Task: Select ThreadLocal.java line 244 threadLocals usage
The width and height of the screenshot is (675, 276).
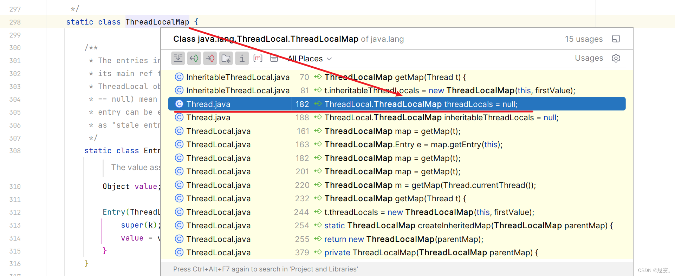Action: pyautogui.click(x=397, y=212)
